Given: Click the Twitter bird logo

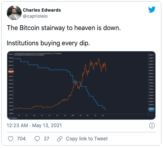Looking at the screenshot, I should 152,10.
